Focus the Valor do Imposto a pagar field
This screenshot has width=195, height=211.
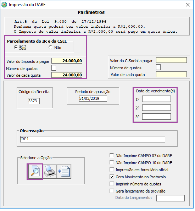tap(67, 61)
